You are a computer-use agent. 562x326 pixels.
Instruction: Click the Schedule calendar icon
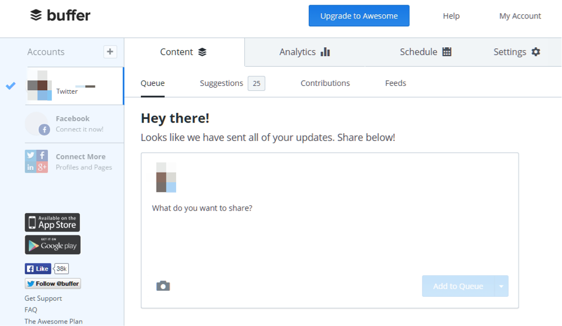[x=447, y=51]
